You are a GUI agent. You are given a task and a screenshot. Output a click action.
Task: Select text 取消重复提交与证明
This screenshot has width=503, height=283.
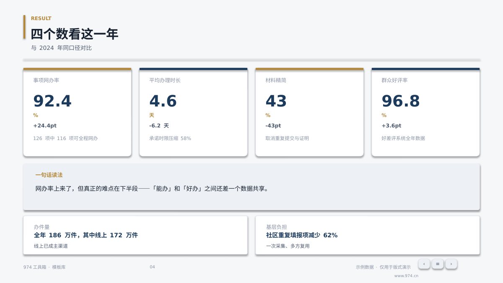click(287, 138)
